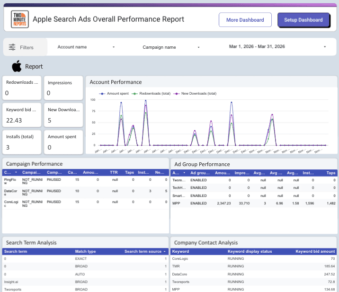This screenshot has height=292, width=339.
Task: Click the 247.52 keyword bid amount
Action: point(329,274)
